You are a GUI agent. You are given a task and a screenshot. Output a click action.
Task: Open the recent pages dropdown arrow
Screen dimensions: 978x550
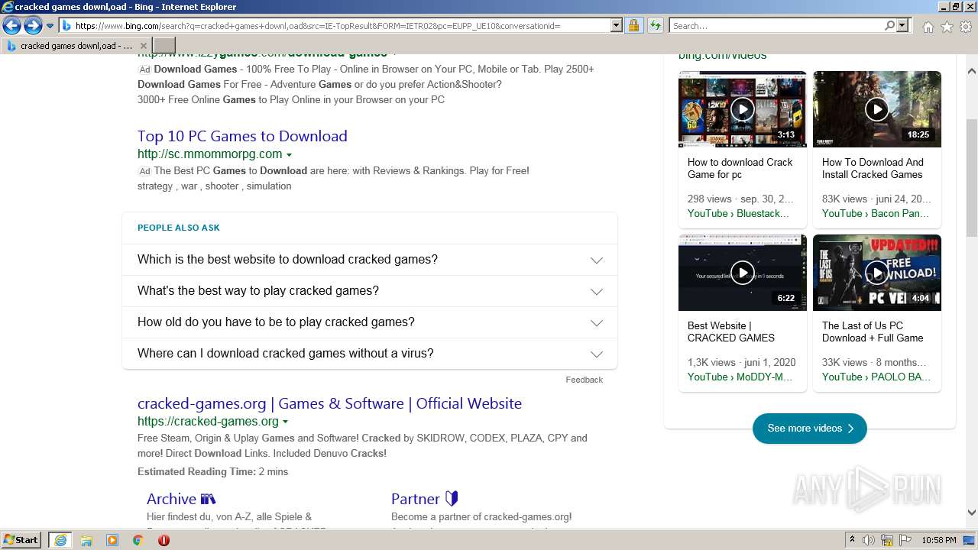click(50, 26)
